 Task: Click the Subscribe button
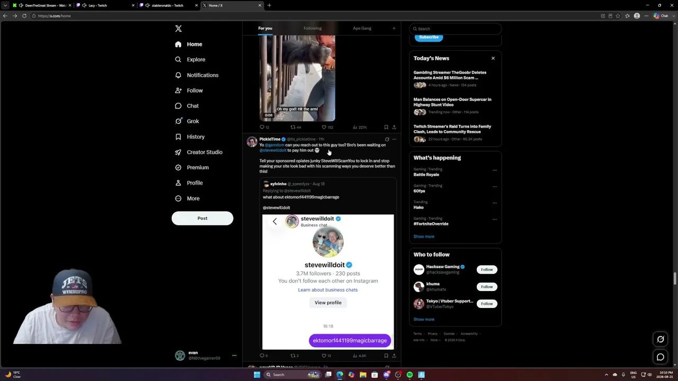coord(429,37)
